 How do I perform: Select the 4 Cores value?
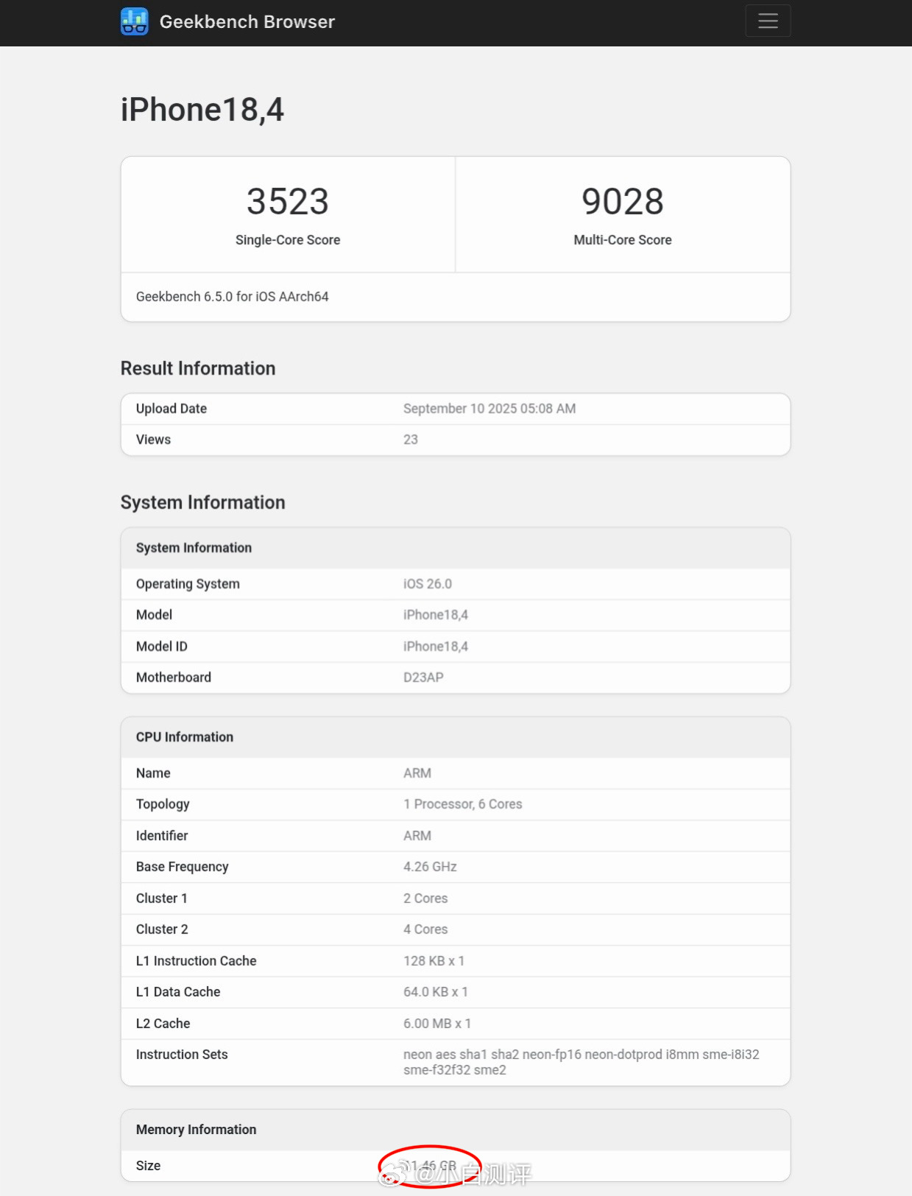click(425, 929)
